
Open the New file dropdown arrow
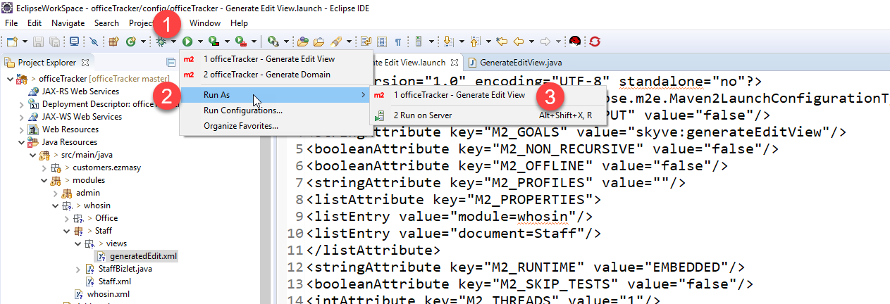coord(25,42)
